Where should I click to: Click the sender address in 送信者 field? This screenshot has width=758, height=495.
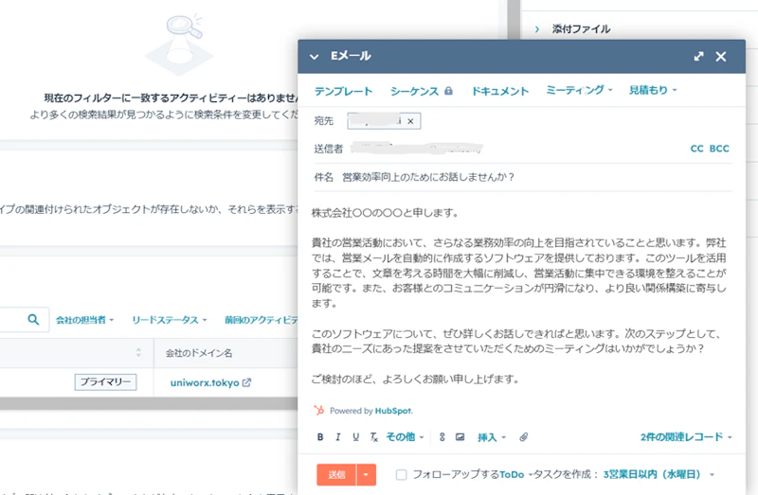417,149
